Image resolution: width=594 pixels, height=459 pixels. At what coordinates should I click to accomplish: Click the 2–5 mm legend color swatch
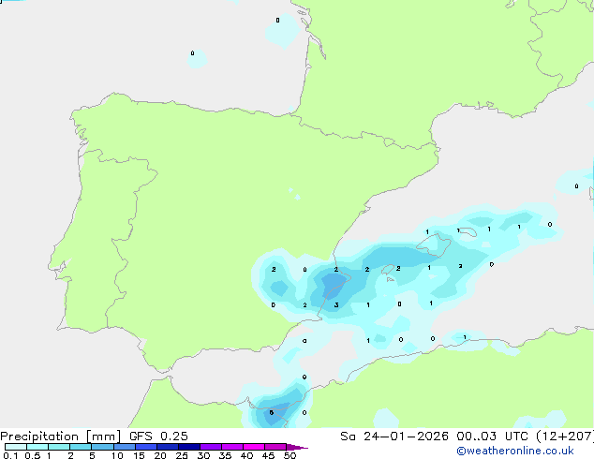[81, 447]
